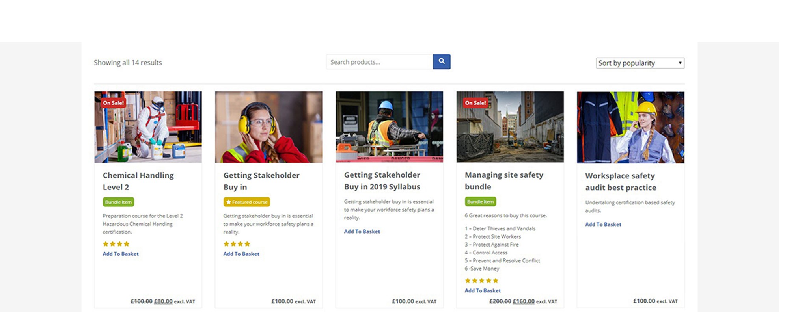The width and height of the screenshot is (798, 312).
Task: Open the Chemical Handling Level 2 image
Action: click(x=148, y=127)
